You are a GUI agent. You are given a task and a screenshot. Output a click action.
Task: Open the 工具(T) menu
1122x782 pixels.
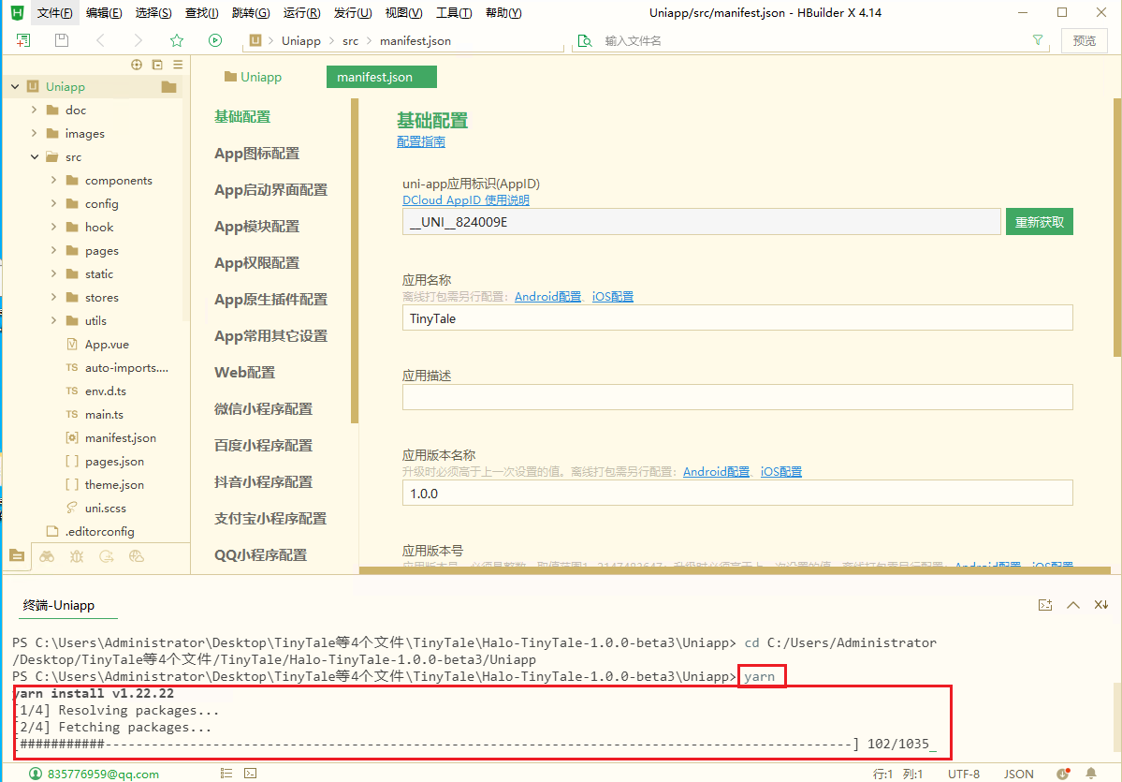click(454, 13)
